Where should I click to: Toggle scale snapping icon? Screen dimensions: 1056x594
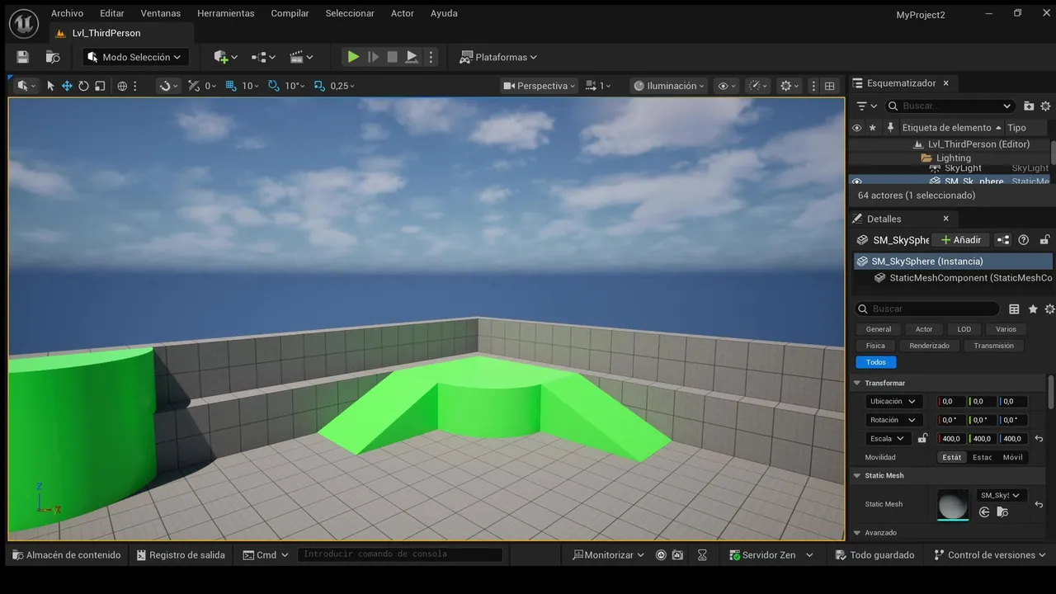[319, 86]
